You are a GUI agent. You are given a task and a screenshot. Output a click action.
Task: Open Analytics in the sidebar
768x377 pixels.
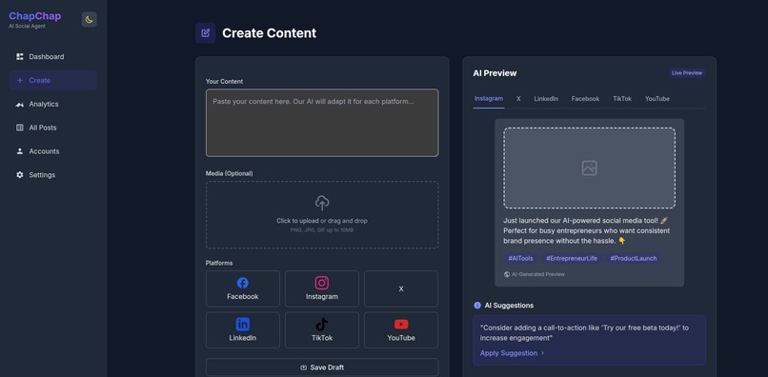point(52,105)
